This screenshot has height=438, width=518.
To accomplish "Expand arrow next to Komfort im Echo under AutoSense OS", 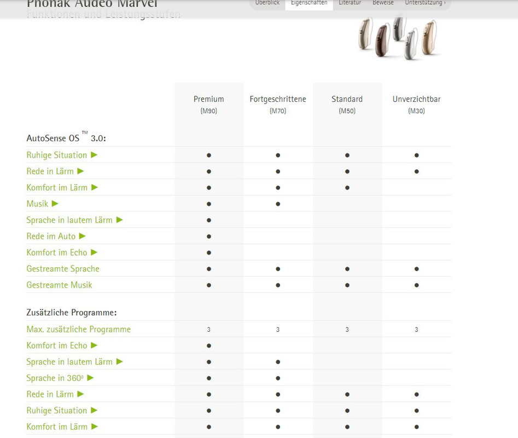I will click(x=94, y=252).
